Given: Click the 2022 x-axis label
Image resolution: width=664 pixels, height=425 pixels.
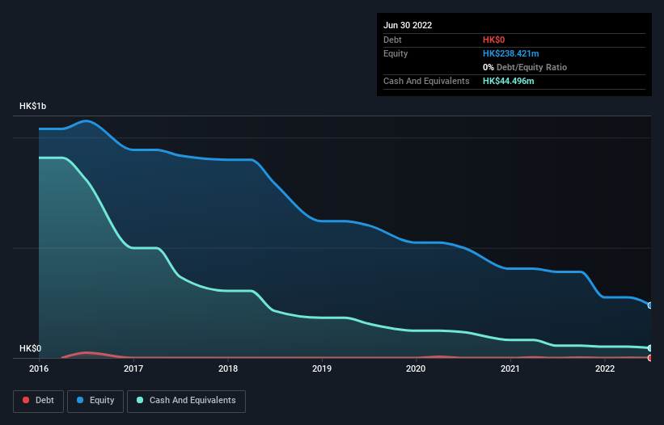Looking at the screenshot, I should (605, 368).
